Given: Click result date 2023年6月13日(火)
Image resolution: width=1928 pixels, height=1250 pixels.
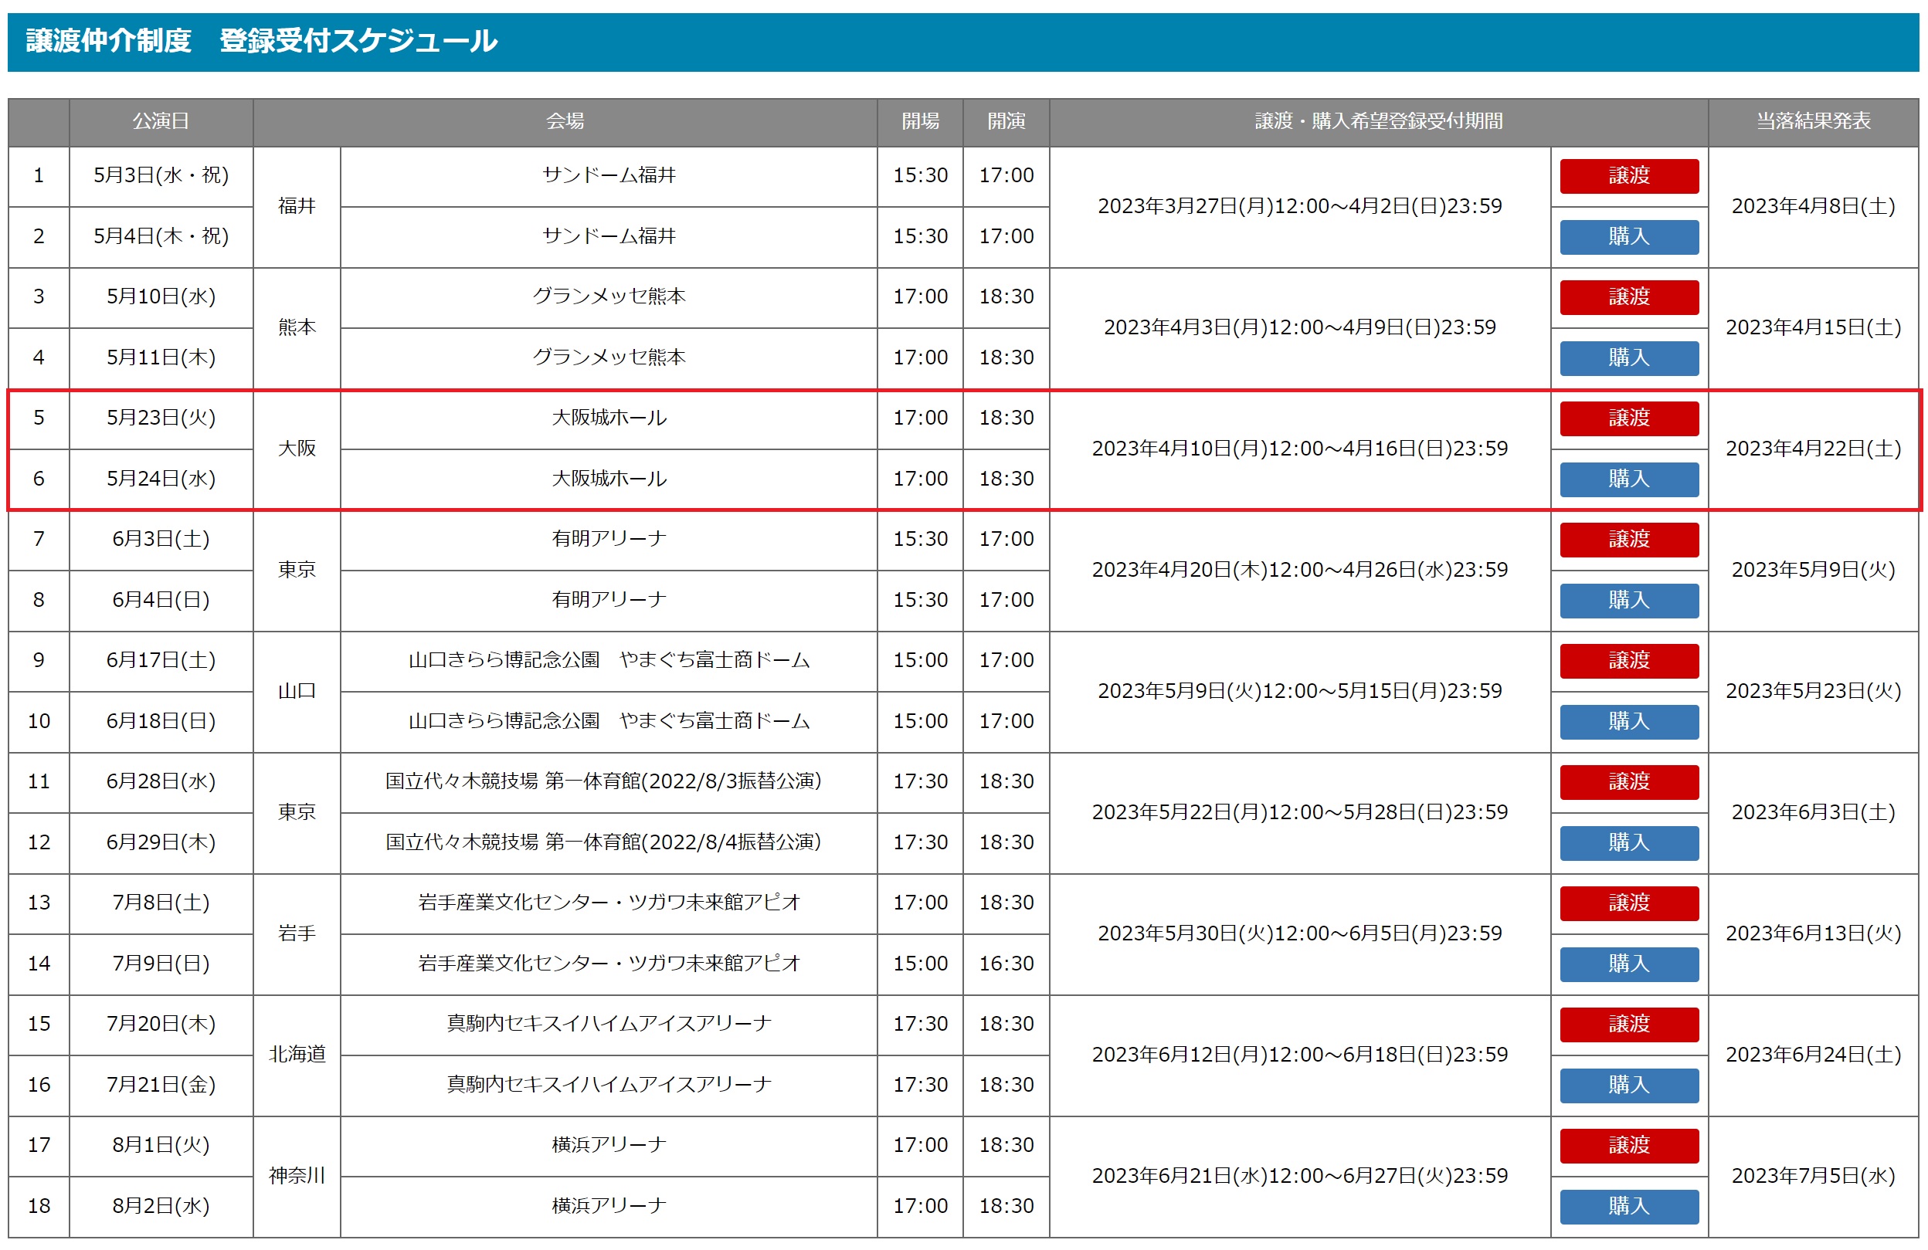Looking at the screenshot, I should pos(1813,934).
